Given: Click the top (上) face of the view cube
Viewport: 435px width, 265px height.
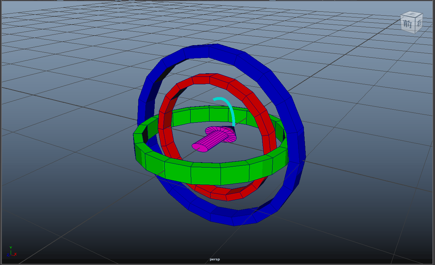Looking at the screenshot, I should 413,14.
